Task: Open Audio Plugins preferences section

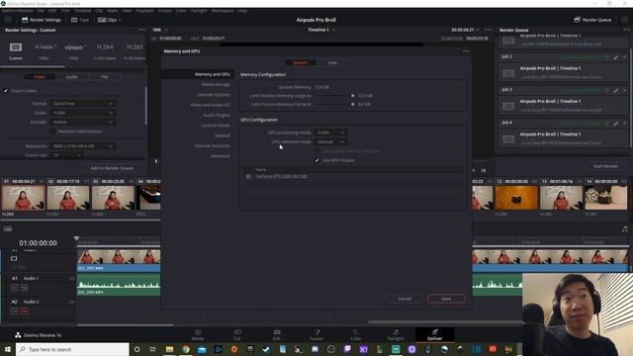Action: tap(217, 115)
